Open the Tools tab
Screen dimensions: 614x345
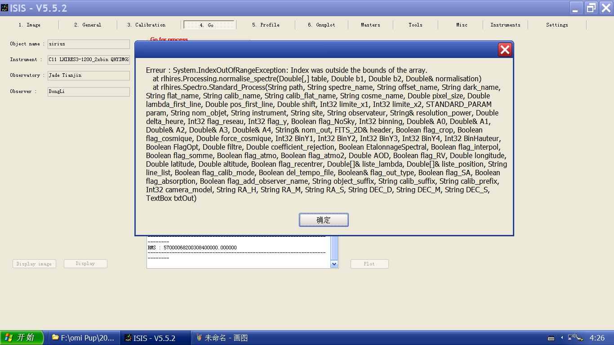coord(415,25)
